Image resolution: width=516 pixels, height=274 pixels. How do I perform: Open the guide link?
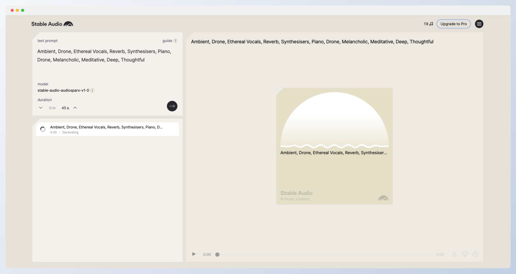167,41
